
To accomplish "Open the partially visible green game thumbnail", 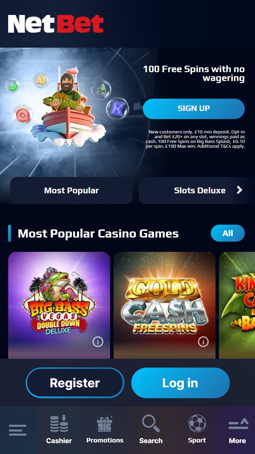I will coord(237,305).
